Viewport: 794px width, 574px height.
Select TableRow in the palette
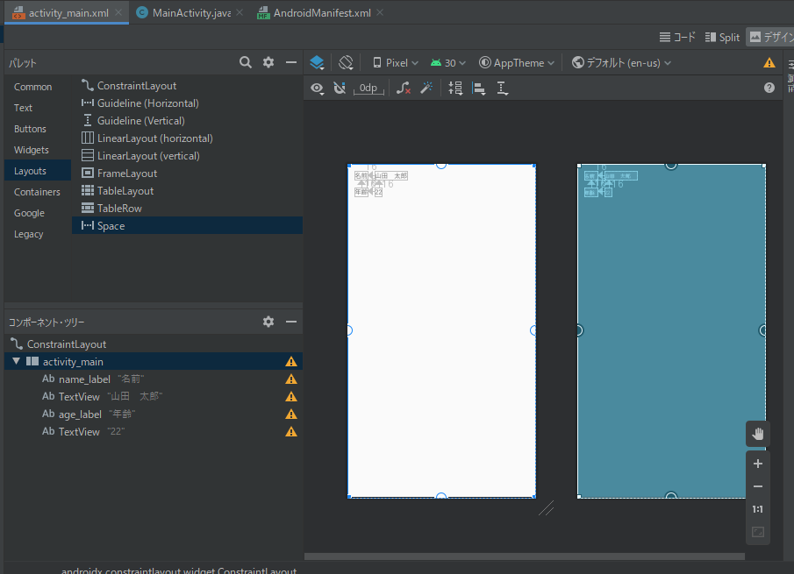[x=188, y=209]
